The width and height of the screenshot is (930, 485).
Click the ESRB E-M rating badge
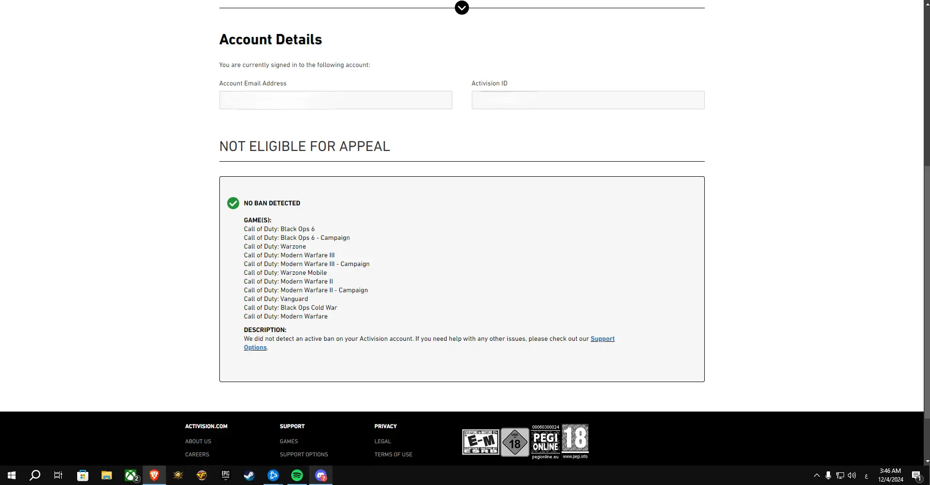coord(481,442)
